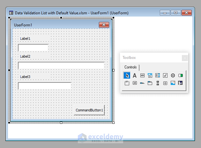Select the TabStrip control in Toolbox

click(x=142, y=83)
